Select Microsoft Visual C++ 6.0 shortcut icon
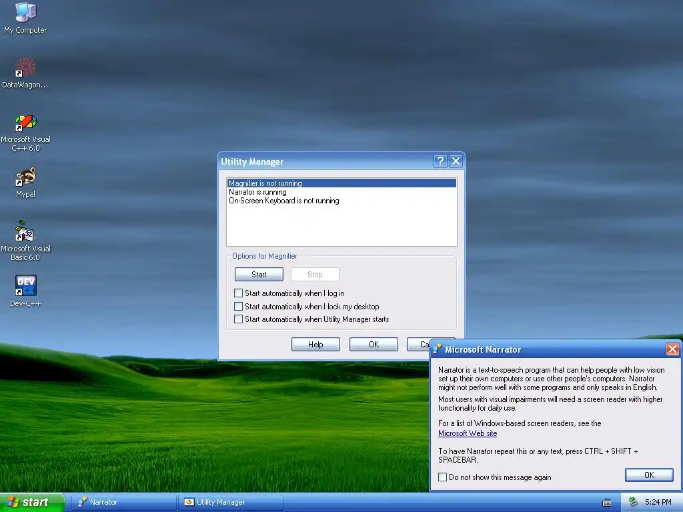The image size is (683, 512). (x=25, y=133)
